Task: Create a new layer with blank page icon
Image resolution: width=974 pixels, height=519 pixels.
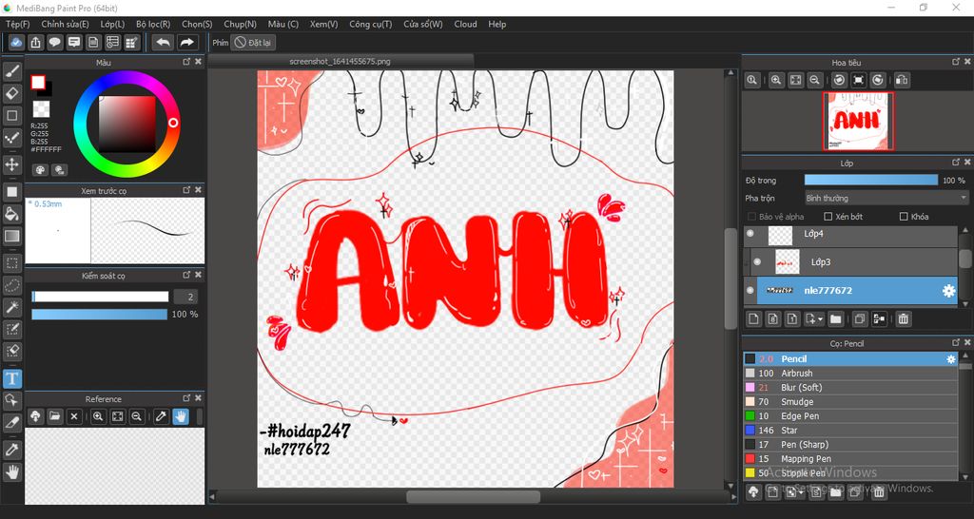Action: point(753,319)
